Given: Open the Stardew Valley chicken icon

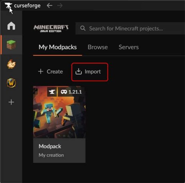Looking at the screenshot, I should click(11, 64).
